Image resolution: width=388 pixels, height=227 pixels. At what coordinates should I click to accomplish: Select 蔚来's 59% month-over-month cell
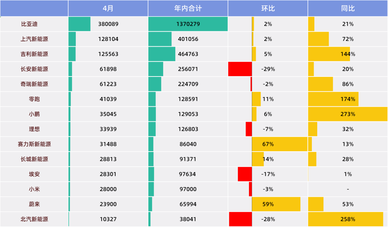pyautogui.click(x=276, y=204)
